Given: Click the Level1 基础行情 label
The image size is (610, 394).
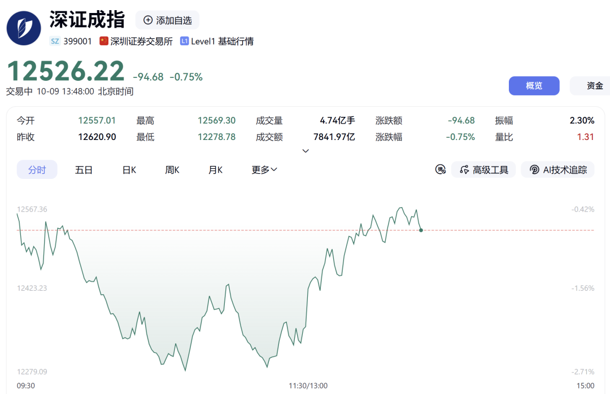Looking at the screenshot, I should [x=222, y=41].
